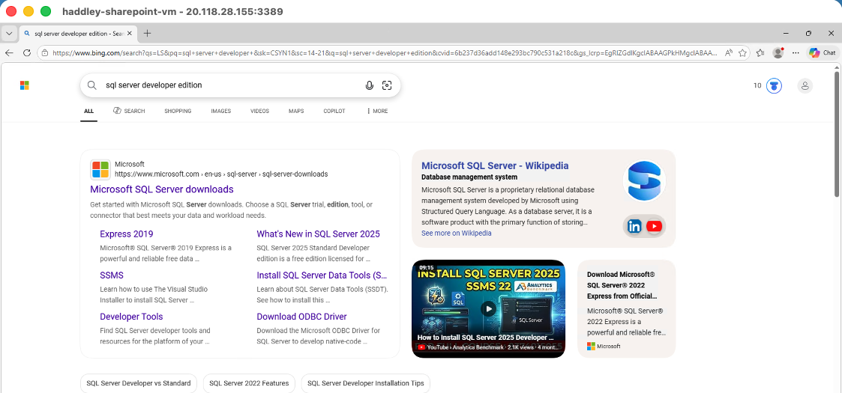842x393 pixels.
Task: Click See more on Wikipedia
Action: (x=456, y=234)
